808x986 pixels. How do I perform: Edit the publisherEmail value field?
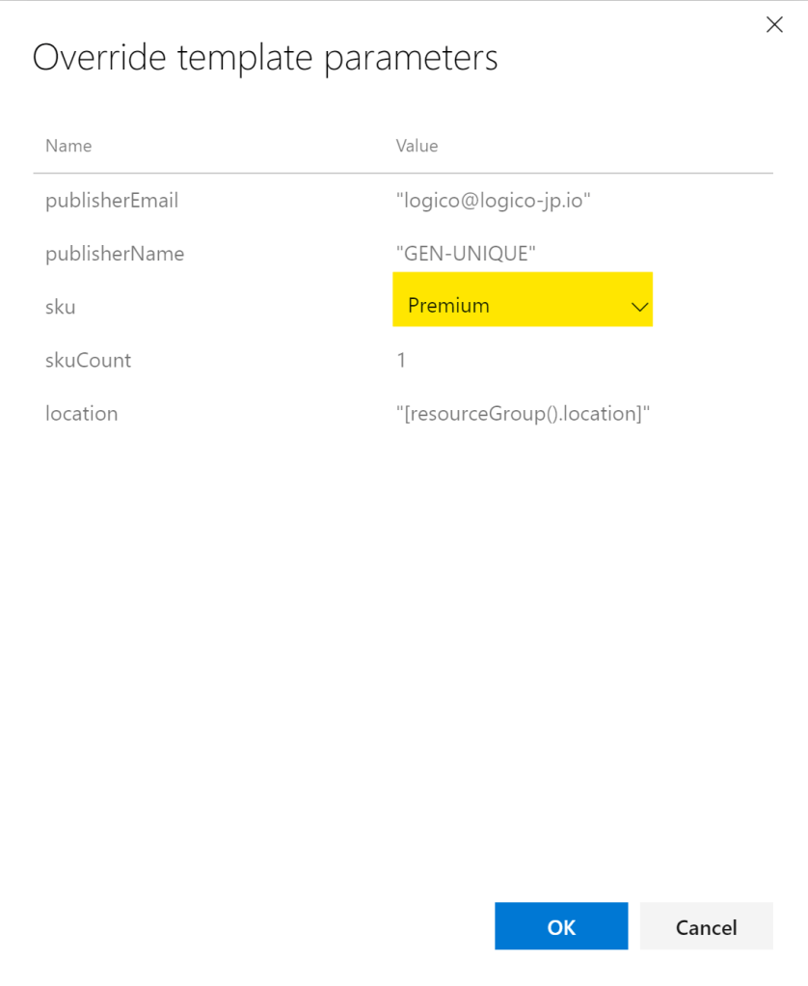pos(493,201)
